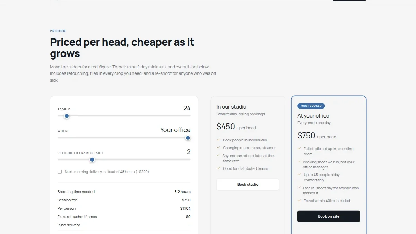Click checkmark beside Good for distributed teams
This screenshot has width=416, height=234.
(x=219, y=168)
